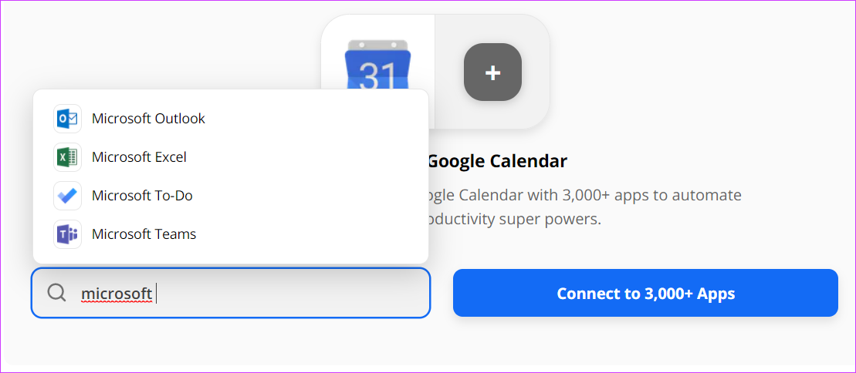Click the light gray card surrounding the plus button
This screenshot has height=373, width=856.
coord(492,108)
